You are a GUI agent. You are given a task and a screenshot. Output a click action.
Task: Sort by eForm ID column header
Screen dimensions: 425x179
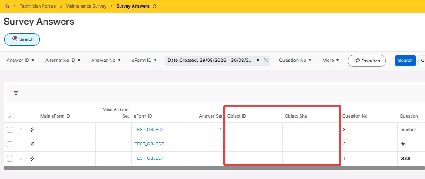tap(143, 116)
